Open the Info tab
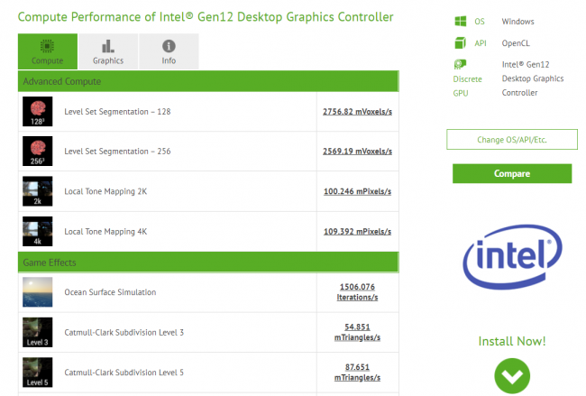This screenshot has width=586, height=396. pyautogui.click(x=169, y=51)
